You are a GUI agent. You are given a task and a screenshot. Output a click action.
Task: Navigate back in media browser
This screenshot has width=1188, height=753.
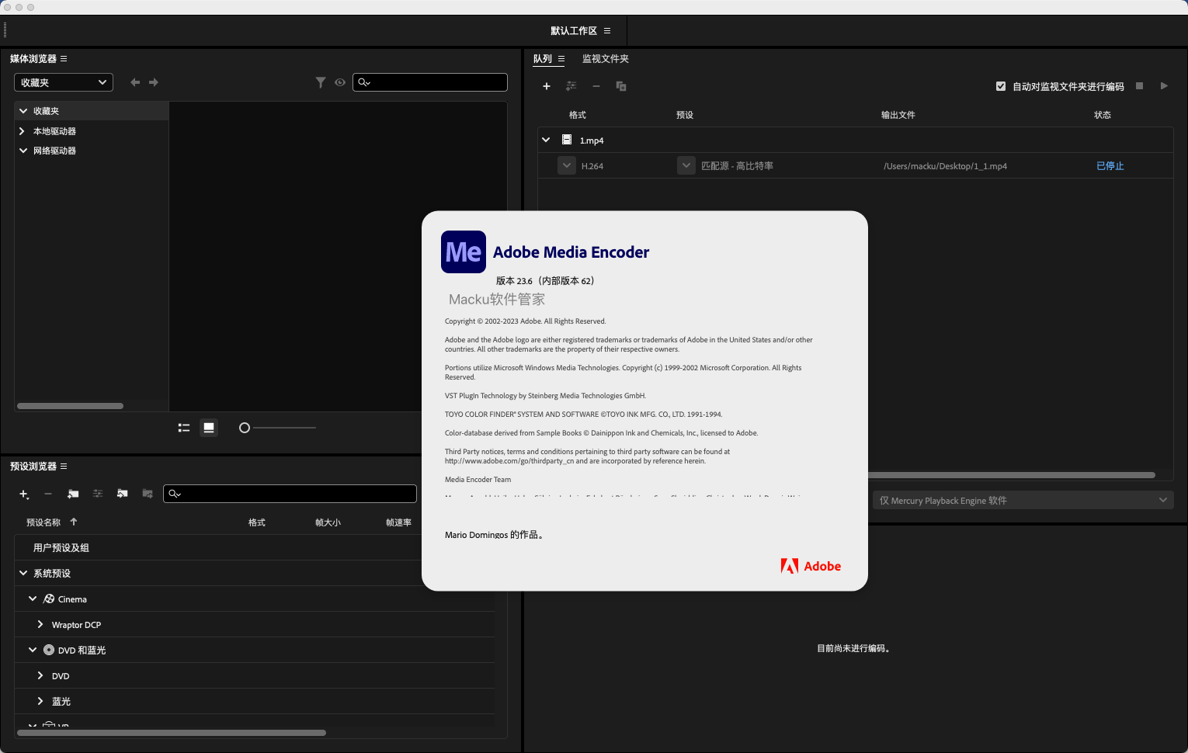point(135,82)
